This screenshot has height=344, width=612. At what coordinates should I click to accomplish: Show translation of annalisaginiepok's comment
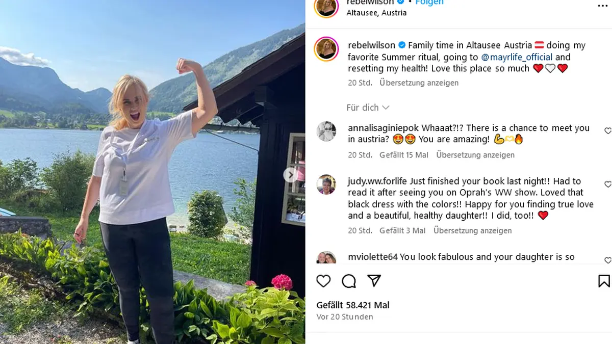click(475, 155)
